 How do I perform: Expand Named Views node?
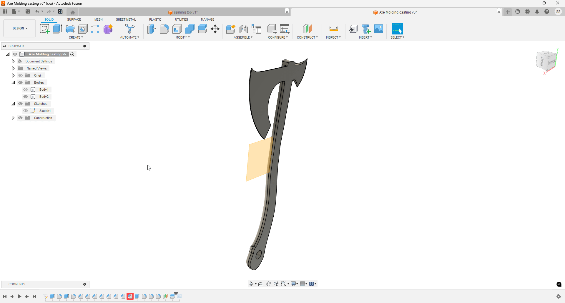tap(13, 68)
